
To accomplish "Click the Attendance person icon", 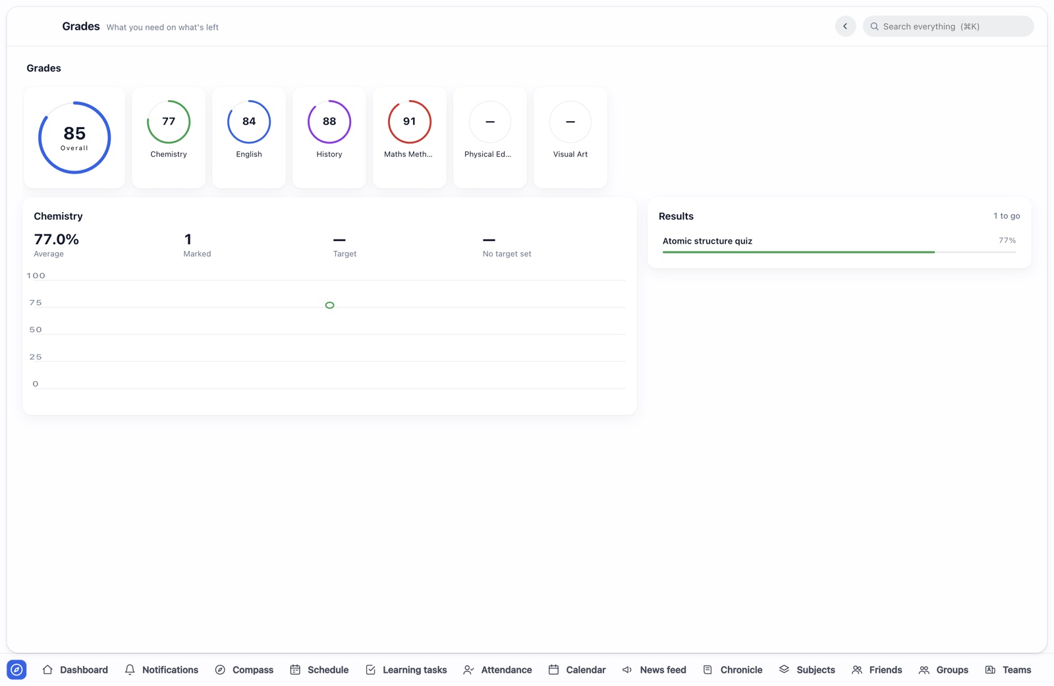I will (468, 670).
